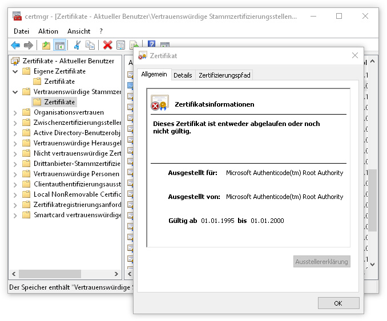Select the Drittanbieter-Stammzertifizie tree item
Image resolution: width=387 pixels, height=321 pixels.
[x=77, y=164]
